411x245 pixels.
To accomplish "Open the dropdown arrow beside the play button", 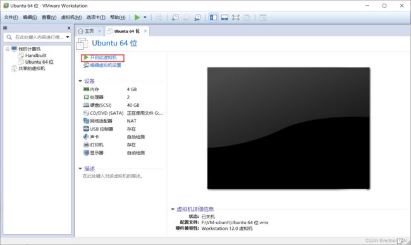I will tap(145, 18).
